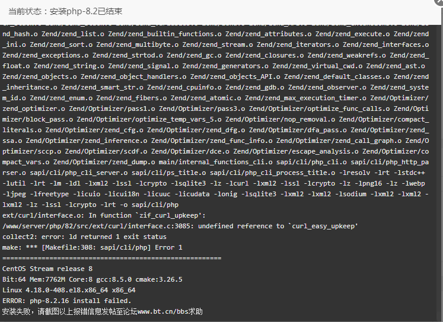Open the www.bt.cn/bbs forum address
443x322 pixels.
161,311
